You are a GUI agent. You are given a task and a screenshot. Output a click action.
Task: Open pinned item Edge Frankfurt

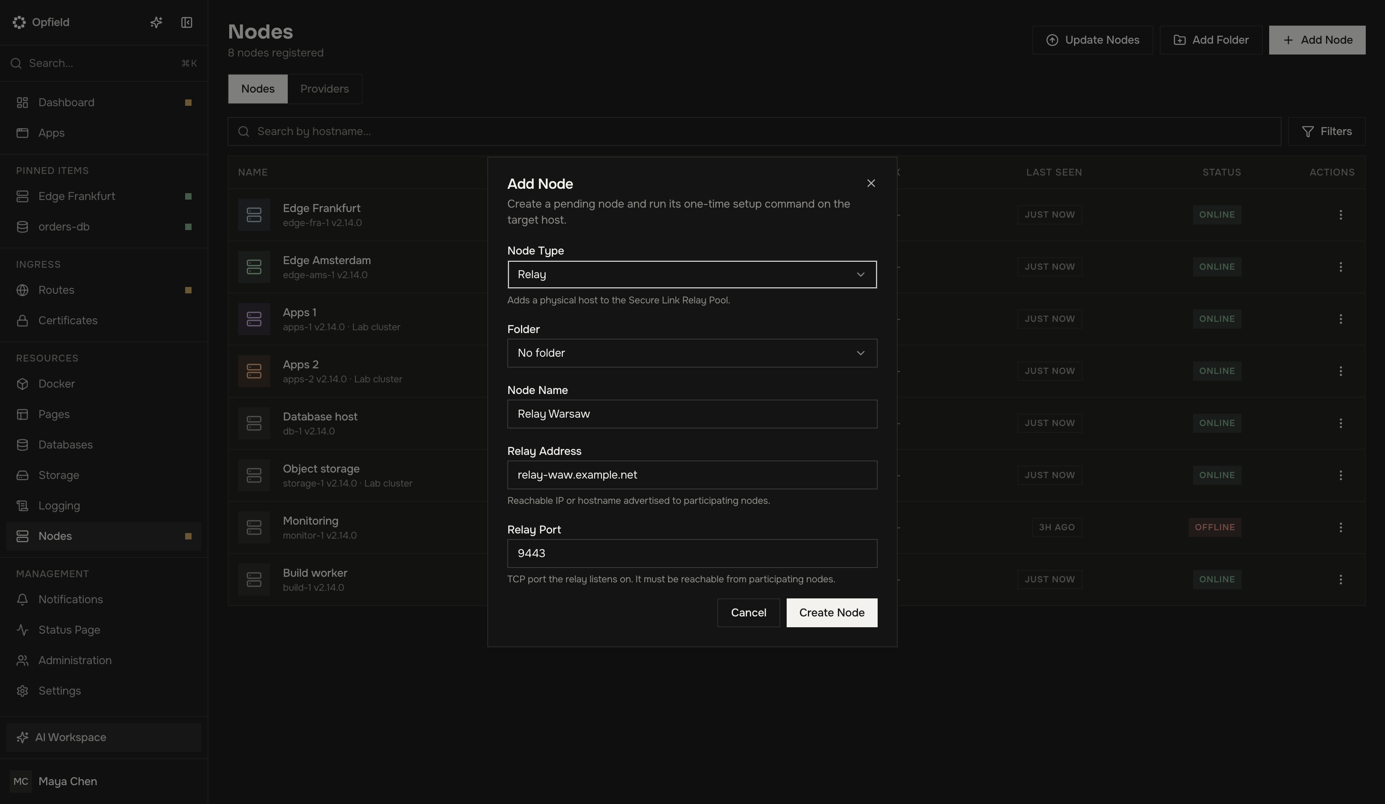click(x=104, y=197)
